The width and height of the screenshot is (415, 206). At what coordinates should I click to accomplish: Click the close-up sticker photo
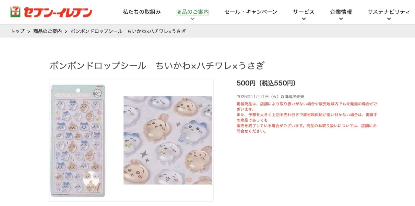tap(168, 140)
